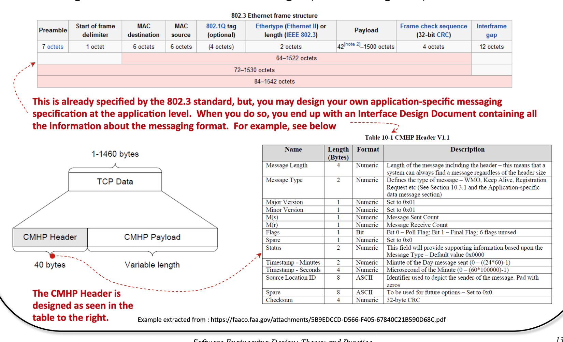Viewport: 563px width, 342px height.
Task: Select the '84–1542 octets' row
Action: coord(275,81)
